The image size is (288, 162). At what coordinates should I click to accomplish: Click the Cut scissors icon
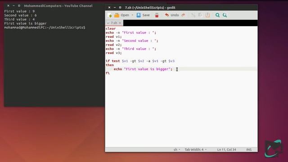193,15
